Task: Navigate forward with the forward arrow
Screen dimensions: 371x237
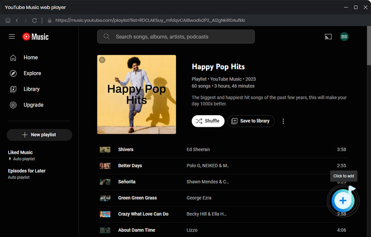Action: 26,20
